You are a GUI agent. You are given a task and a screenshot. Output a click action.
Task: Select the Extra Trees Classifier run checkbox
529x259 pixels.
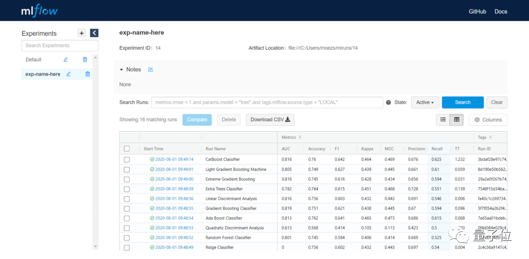coord(127,189)
